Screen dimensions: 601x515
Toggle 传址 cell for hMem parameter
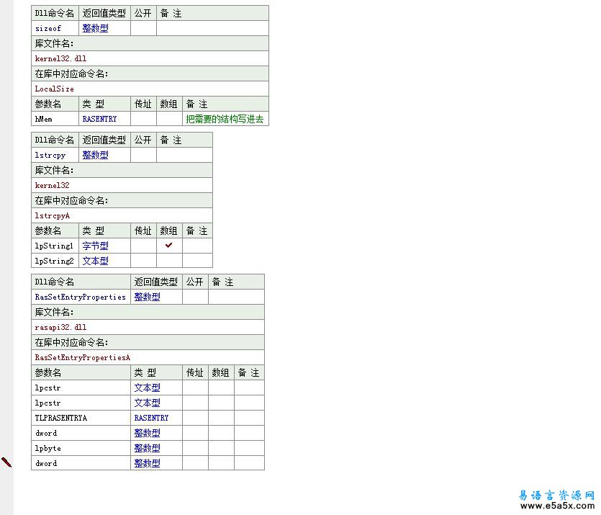click(x=143, y=120)
